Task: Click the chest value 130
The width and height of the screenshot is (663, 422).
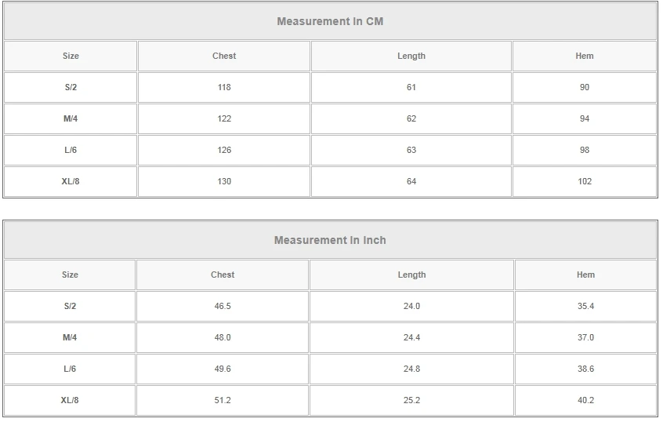Action: (224, 181)
